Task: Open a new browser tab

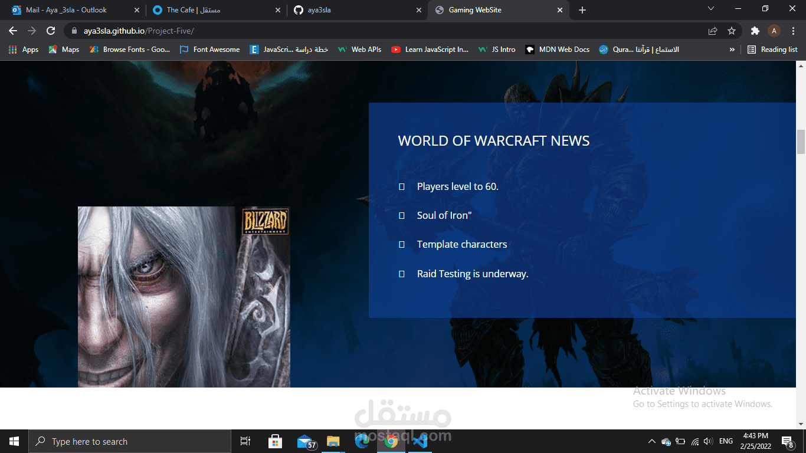Action: pos(582,10)
